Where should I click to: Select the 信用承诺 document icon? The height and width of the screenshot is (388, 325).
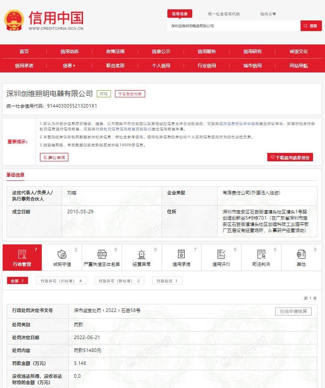click(x=181, y=254)
